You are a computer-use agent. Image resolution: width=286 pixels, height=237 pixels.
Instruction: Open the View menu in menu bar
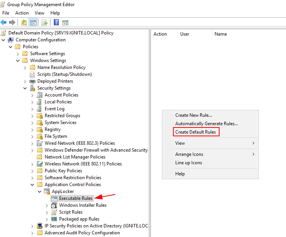coord(39,13)
